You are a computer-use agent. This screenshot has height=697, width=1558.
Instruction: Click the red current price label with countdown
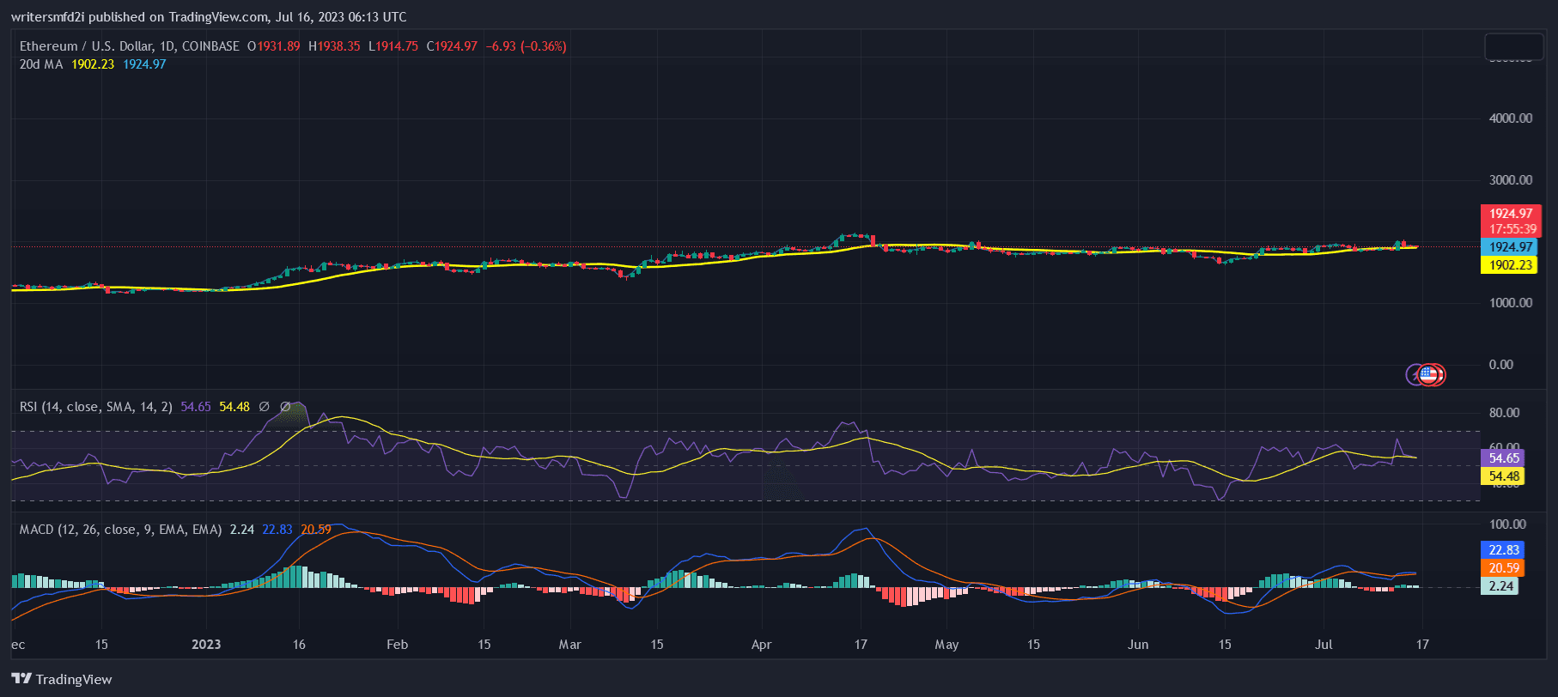(1511, 221)
